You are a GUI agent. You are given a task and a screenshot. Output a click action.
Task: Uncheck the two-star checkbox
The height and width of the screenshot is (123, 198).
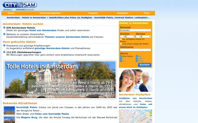point(121,61)
